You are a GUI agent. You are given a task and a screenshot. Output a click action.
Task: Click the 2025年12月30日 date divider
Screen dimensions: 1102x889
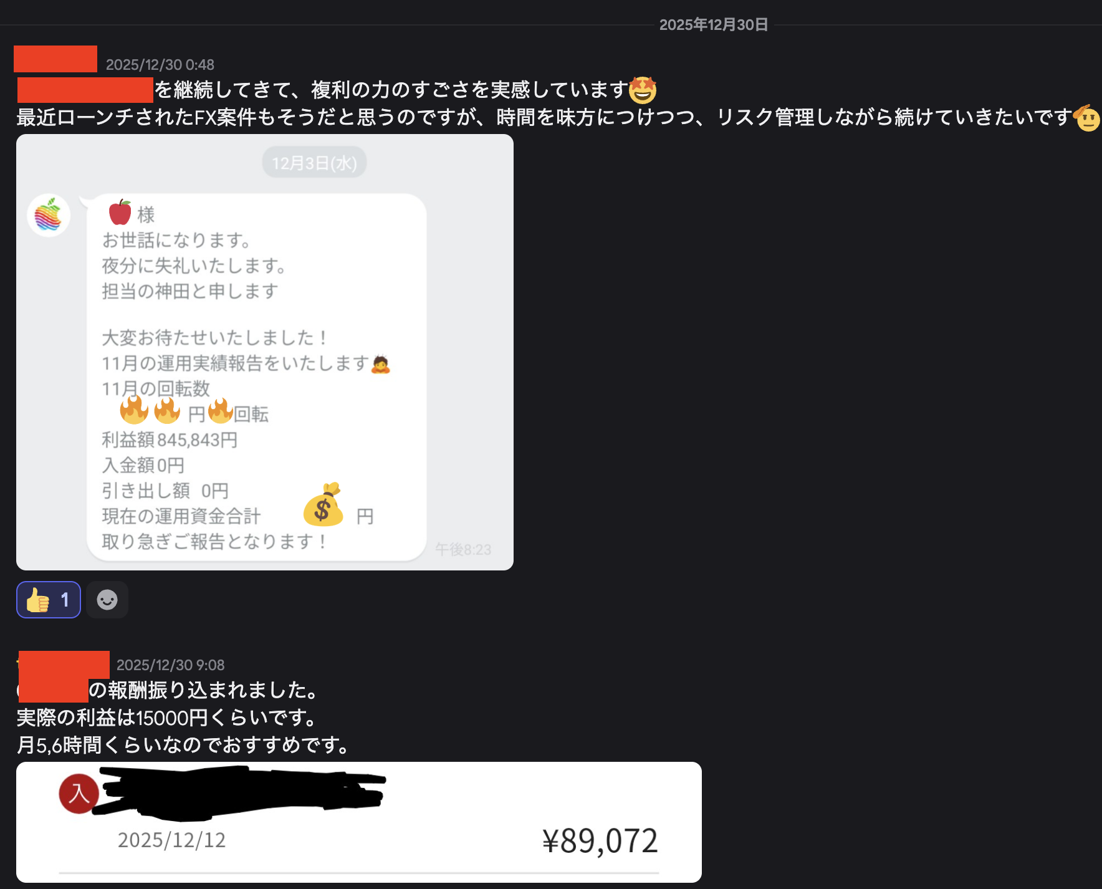coord(714,25)
